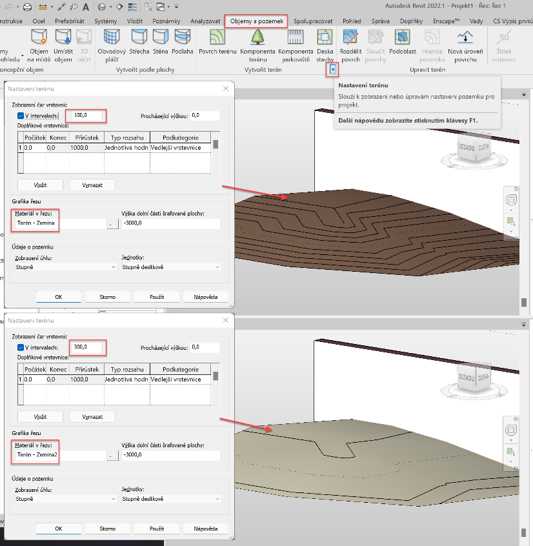Activate the Aligned Dimension tool icon
Image resolution: width=533 pixels, height=546 pixels.
click(61, 6)
